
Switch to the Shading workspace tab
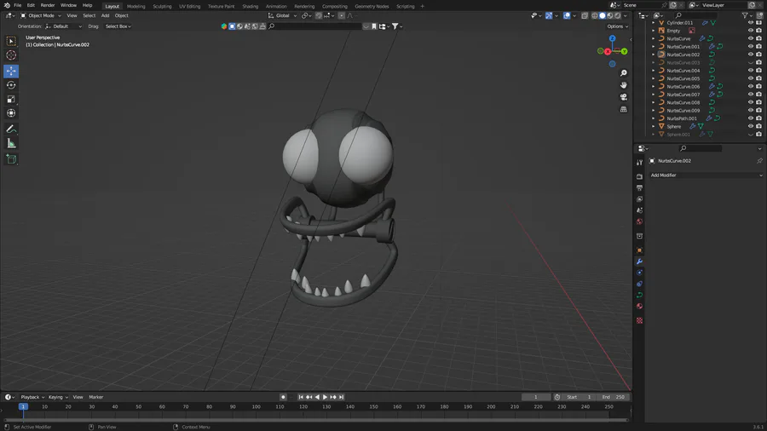250,6
